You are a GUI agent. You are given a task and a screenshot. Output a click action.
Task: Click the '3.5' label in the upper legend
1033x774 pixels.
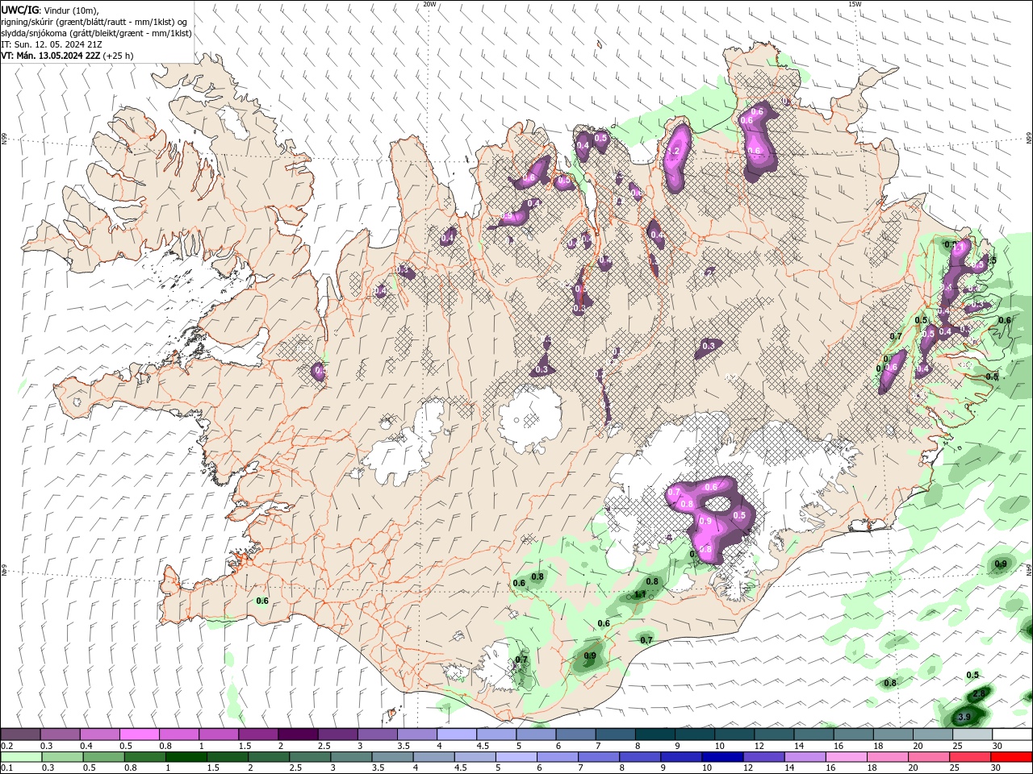(x=404, y=747)
